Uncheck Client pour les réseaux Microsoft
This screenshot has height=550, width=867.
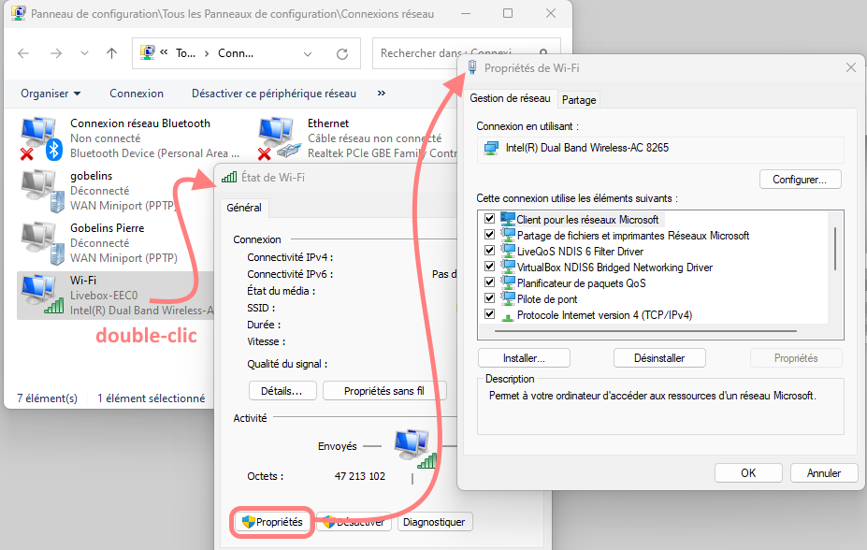(490, 218)
